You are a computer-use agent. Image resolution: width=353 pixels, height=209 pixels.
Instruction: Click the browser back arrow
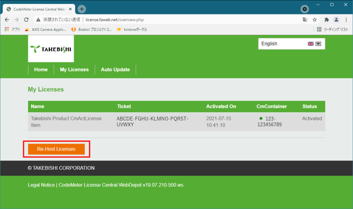[7, 20]
